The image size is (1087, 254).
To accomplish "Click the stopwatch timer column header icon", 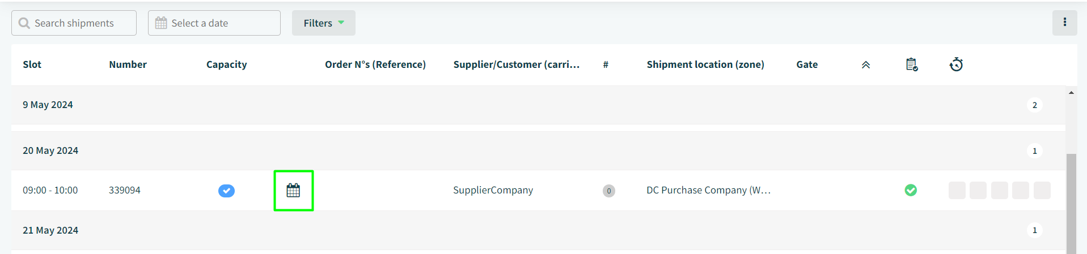I will (x=956, y=64).
